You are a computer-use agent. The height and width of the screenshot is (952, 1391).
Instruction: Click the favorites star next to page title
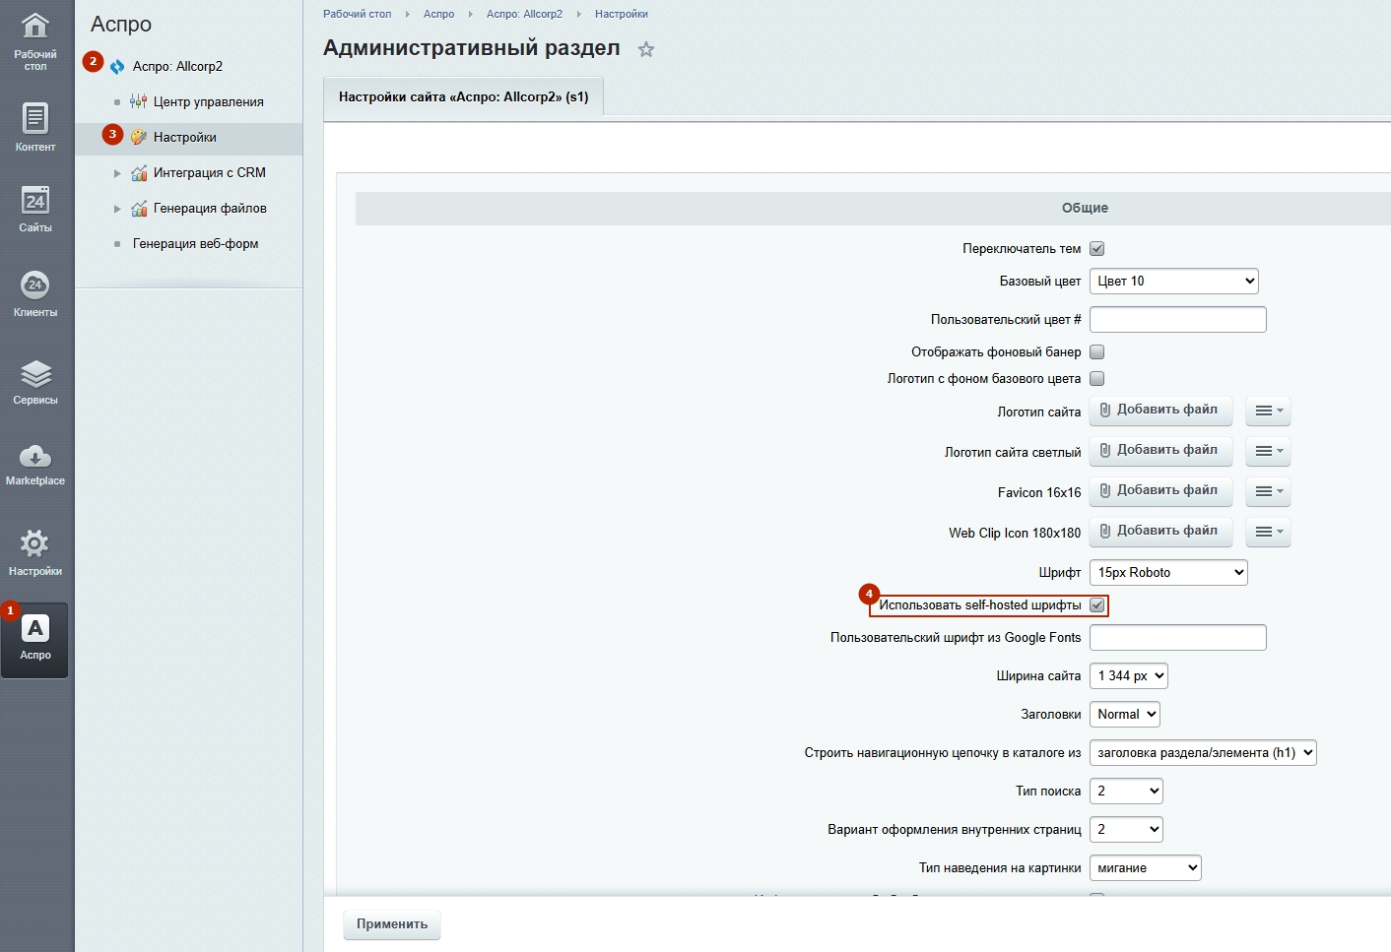[x=646, y=49]
